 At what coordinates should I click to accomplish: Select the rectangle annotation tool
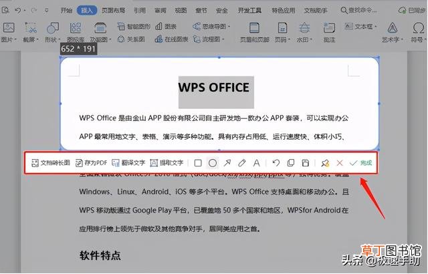198,163
